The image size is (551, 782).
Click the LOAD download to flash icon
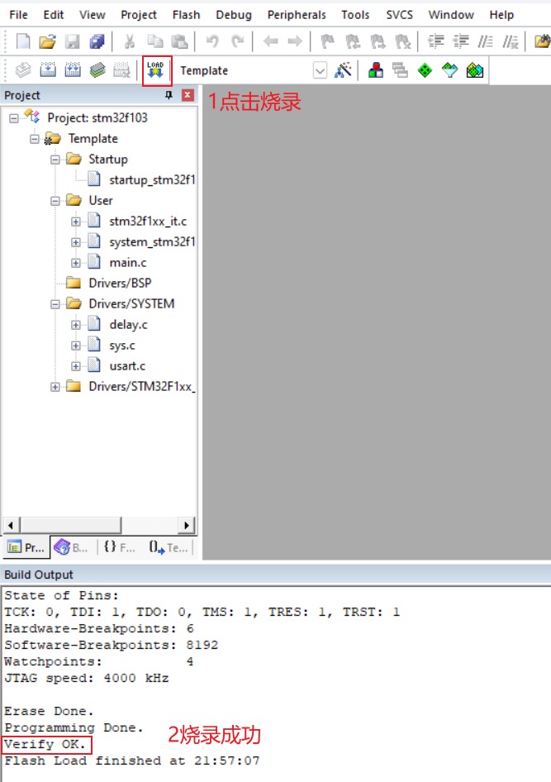(x=156, y=70)
